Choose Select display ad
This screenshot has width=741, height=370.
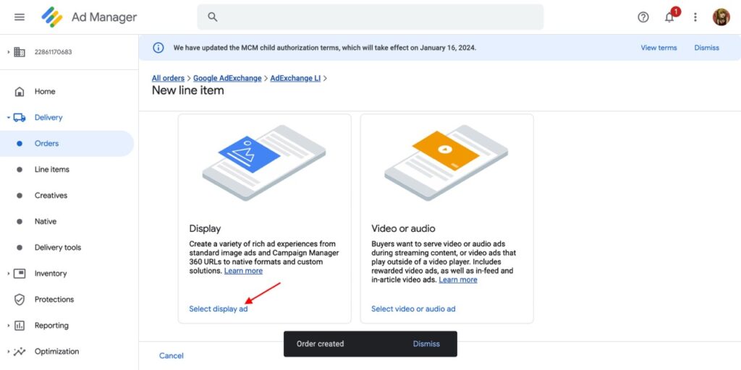[x=219, y=309]
